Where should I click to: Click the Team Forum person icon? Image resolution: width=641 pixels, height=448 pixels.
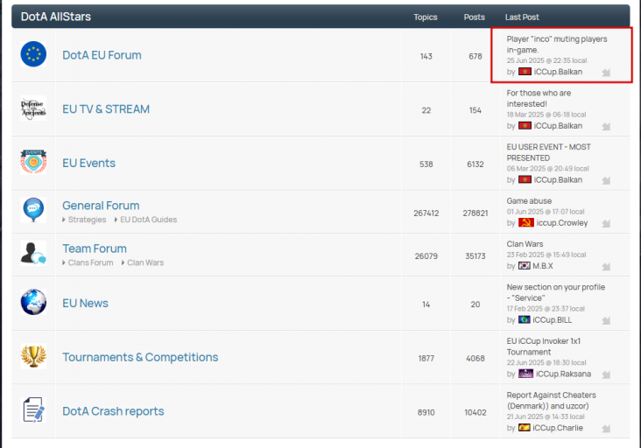[33, 253]
